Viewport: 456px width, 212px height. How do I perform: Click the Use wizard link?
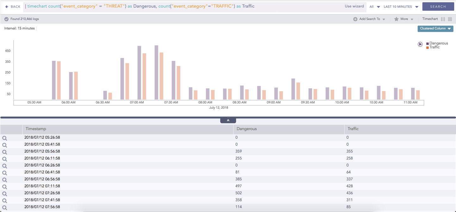pyautogui.click(x=354, y=6)
